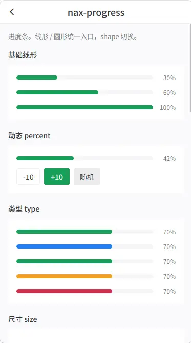This screenshot has width=191, height=343.
Task: Click the 尺寸 size section heading
Action: 23,319
